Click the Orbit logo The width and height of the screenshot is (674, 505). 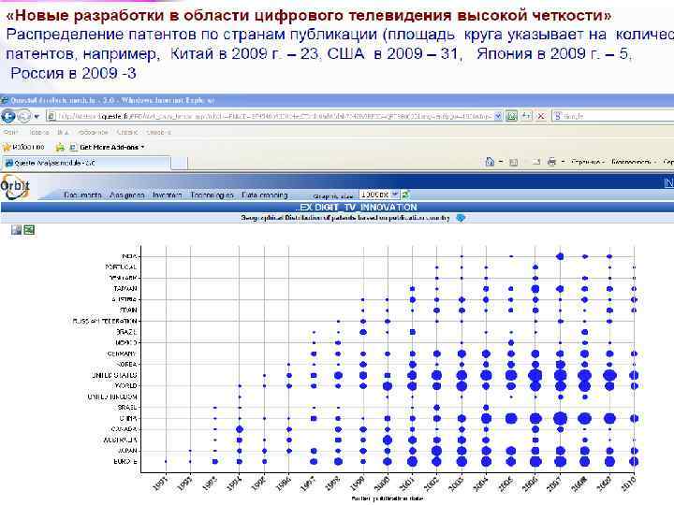click(16, 187)
